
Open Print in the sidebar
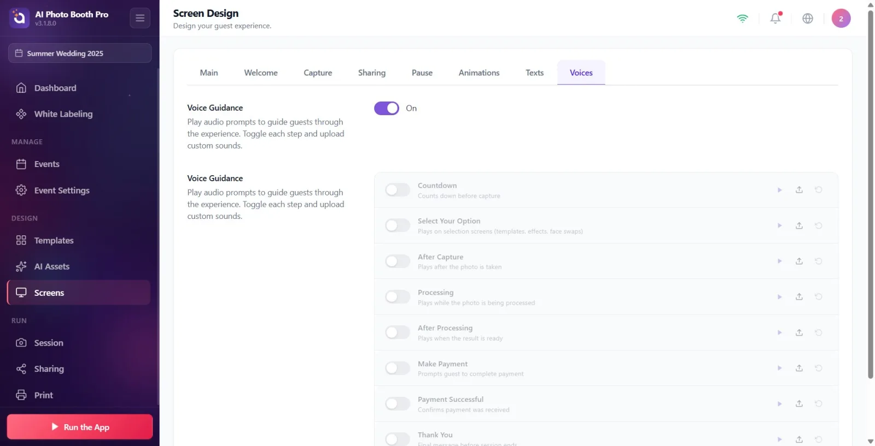[79, 395]
